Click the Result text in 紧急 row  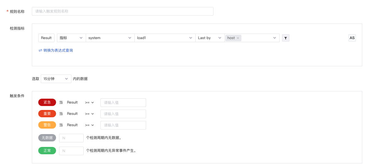[x=72, y=102]
